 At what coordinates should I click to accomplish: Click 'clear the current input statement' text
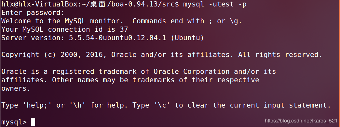coord(257,105)
